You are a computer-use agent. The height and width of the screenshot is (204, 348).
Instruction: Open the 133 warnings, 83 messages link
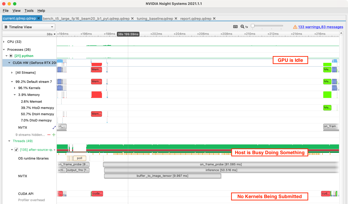click(321, 27)
